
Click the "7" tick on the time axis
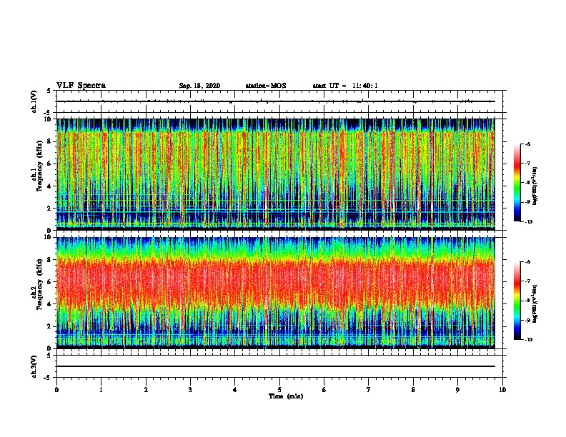click(x=369, y=390)
